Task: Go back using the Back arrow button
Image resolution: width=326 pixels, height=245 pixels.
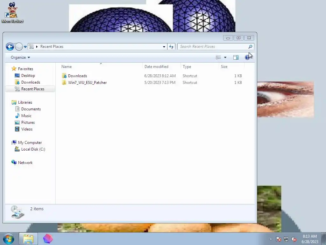Action: tap(10, 47)
